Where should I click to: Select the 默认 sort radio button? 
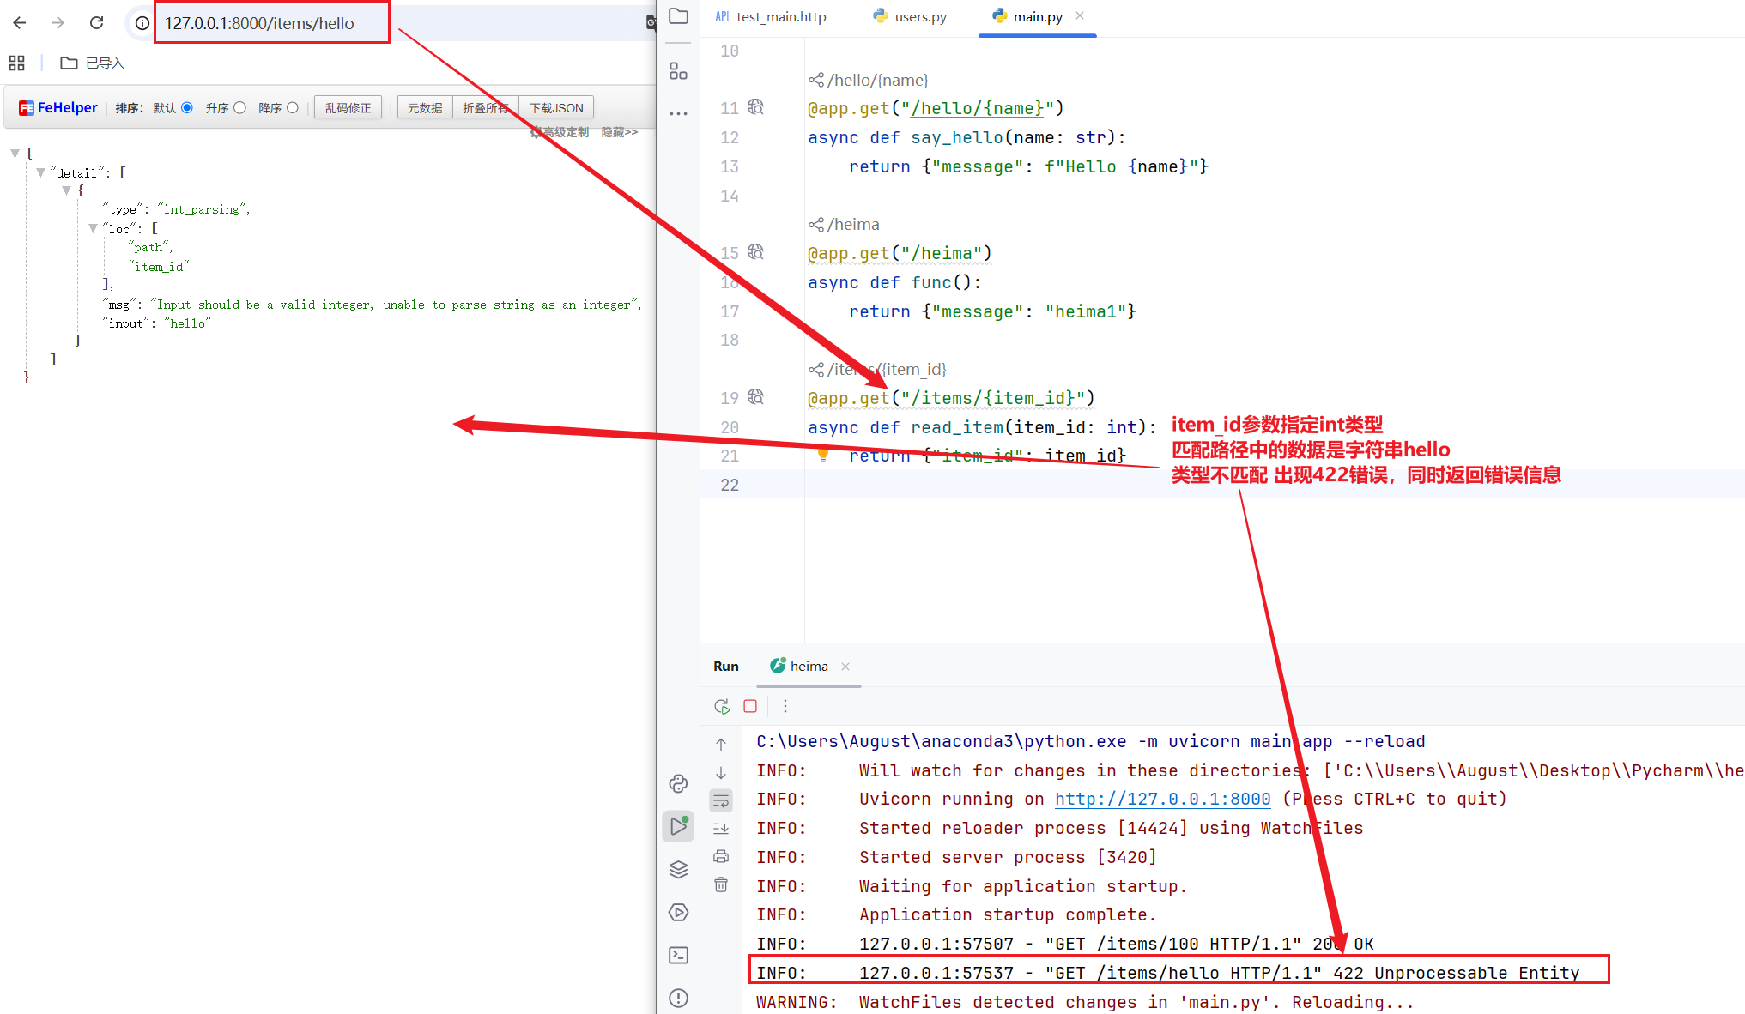(187, 108)
